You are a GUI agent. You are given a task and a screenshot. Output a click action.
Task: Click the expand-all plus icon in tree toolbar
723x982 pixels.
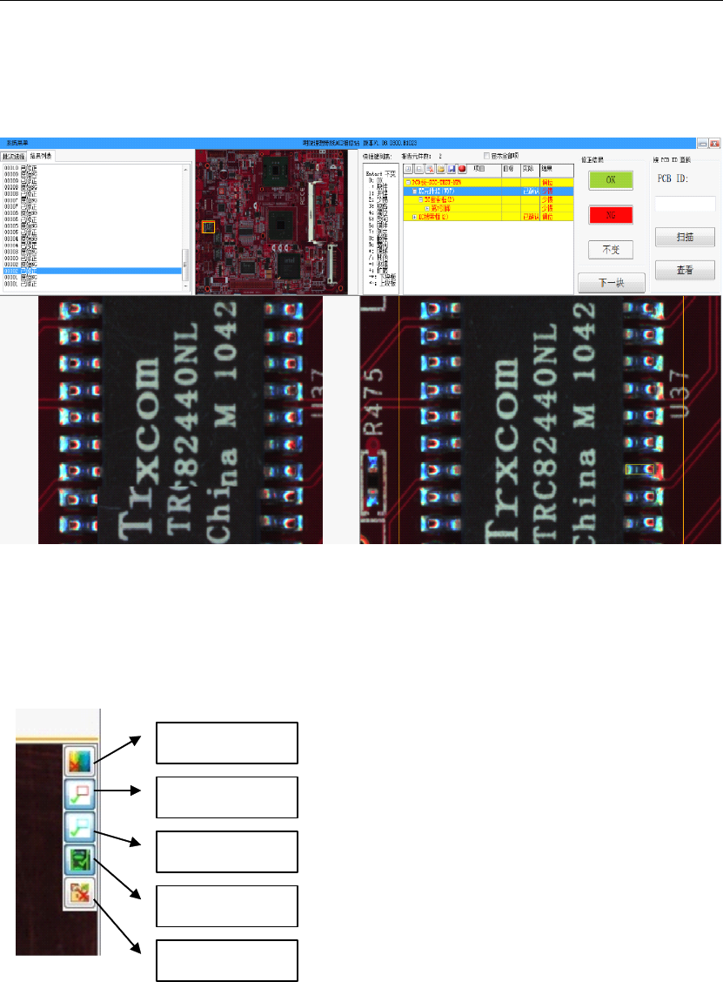coord(409,169)
